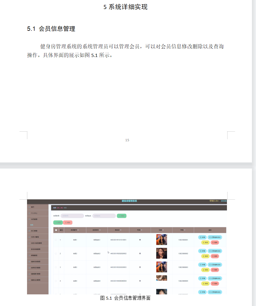Screen dimensions: 256x306
Task: Click the 退出登录 logout link
Action: [x=224, y=200]
